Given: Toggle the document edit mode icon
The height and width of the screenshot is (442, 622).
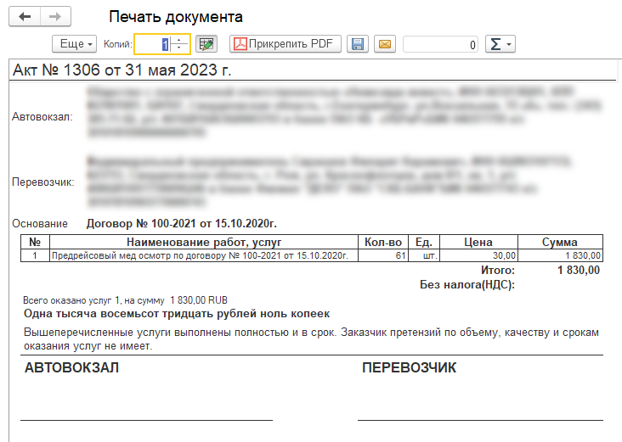Looking at the screenshot, I should point(206,44).
